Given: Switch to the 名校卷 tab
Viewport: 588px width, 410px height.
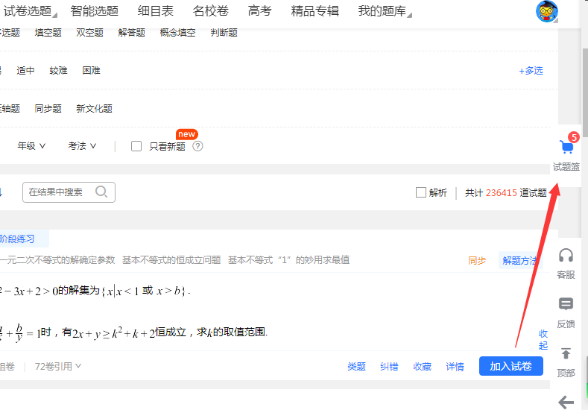Looking at the screenshot, I should 210,11.
